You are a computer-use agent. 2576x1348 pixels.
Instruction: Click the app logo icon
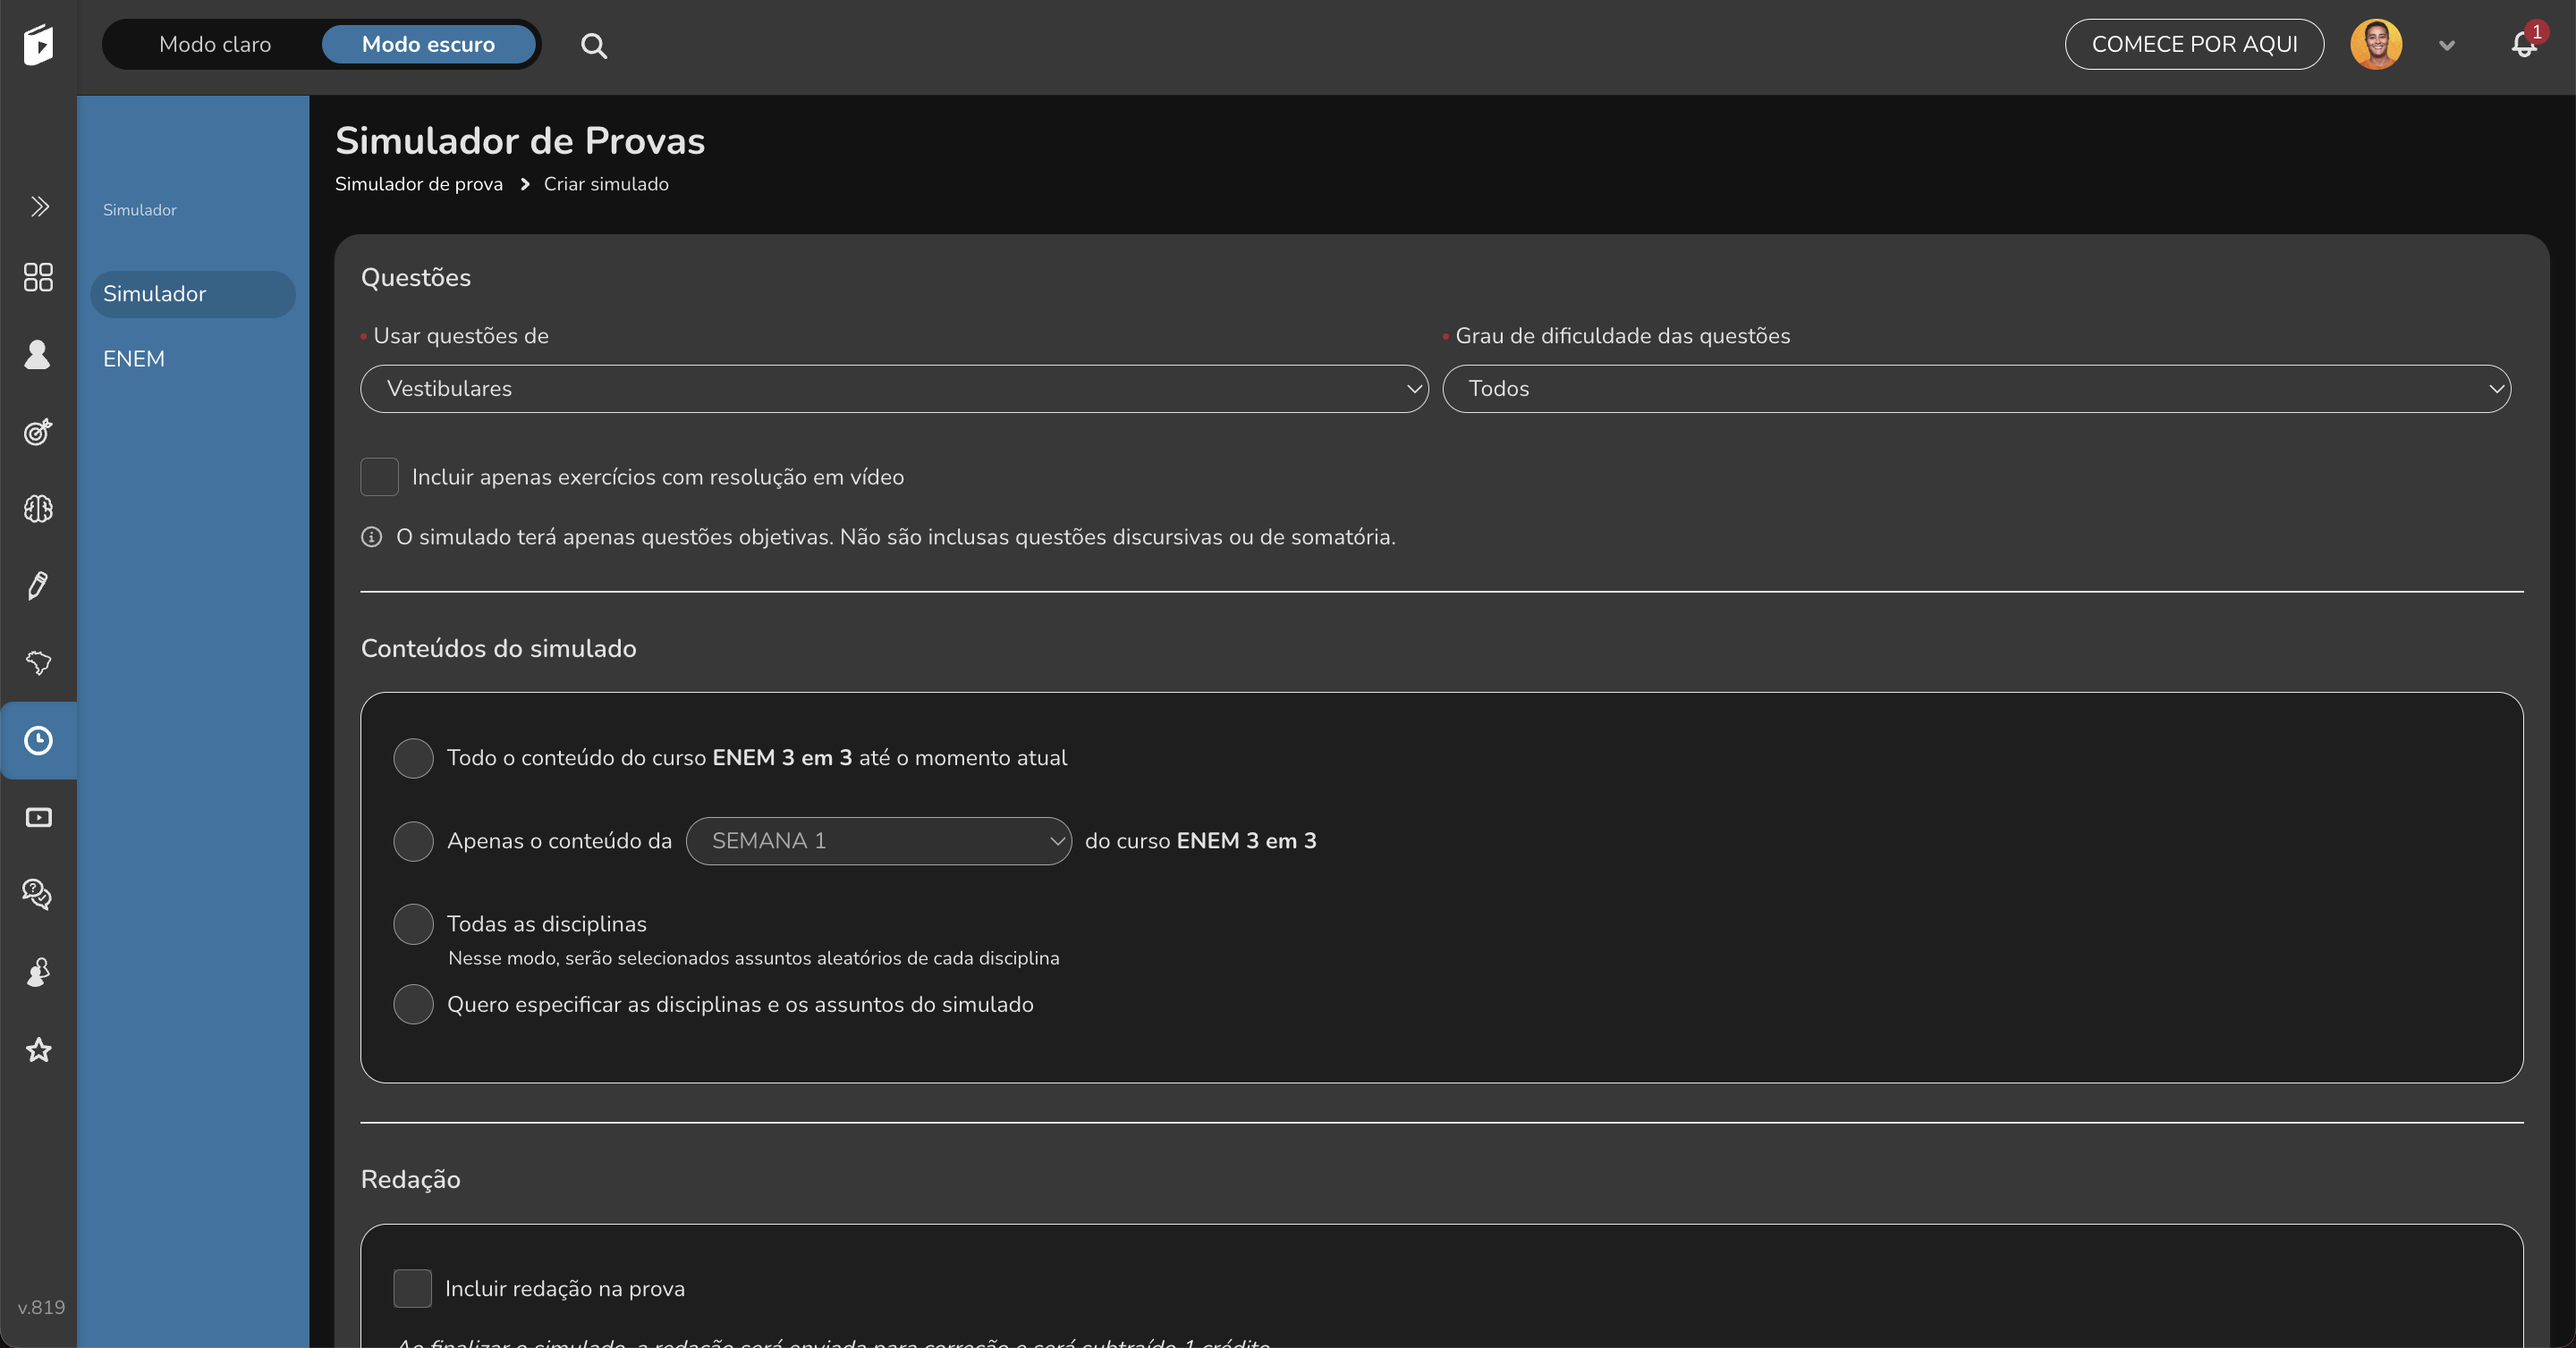tap(38, 45)
